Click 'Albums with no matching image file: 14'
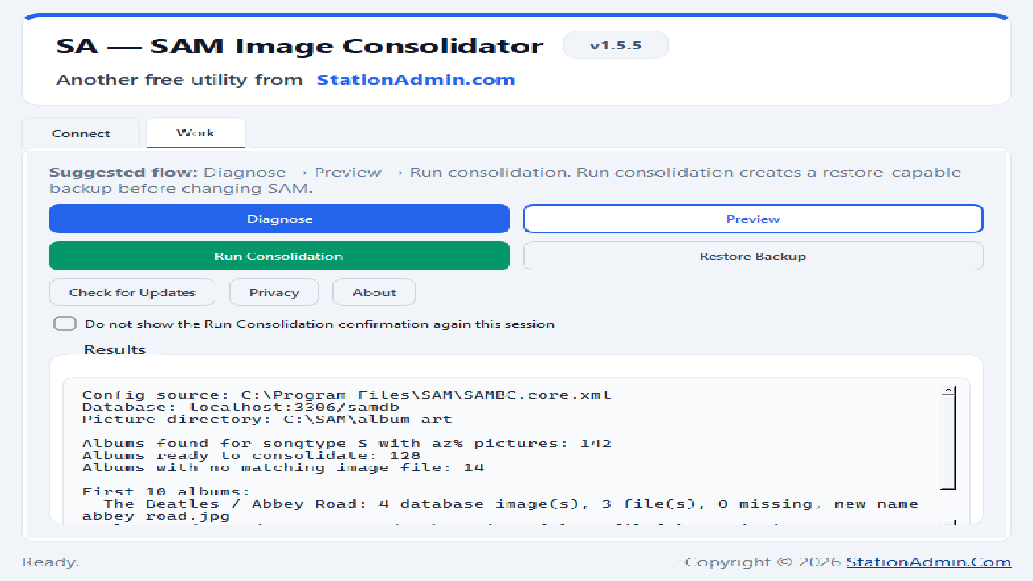The width and height of the screenshot is (1033, 581). pyautogui.click(x=283, y=467)
